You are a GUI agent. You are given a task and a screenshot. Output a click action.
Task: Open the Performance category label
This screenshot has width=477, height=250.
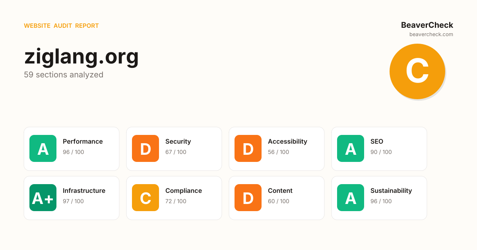83,141
